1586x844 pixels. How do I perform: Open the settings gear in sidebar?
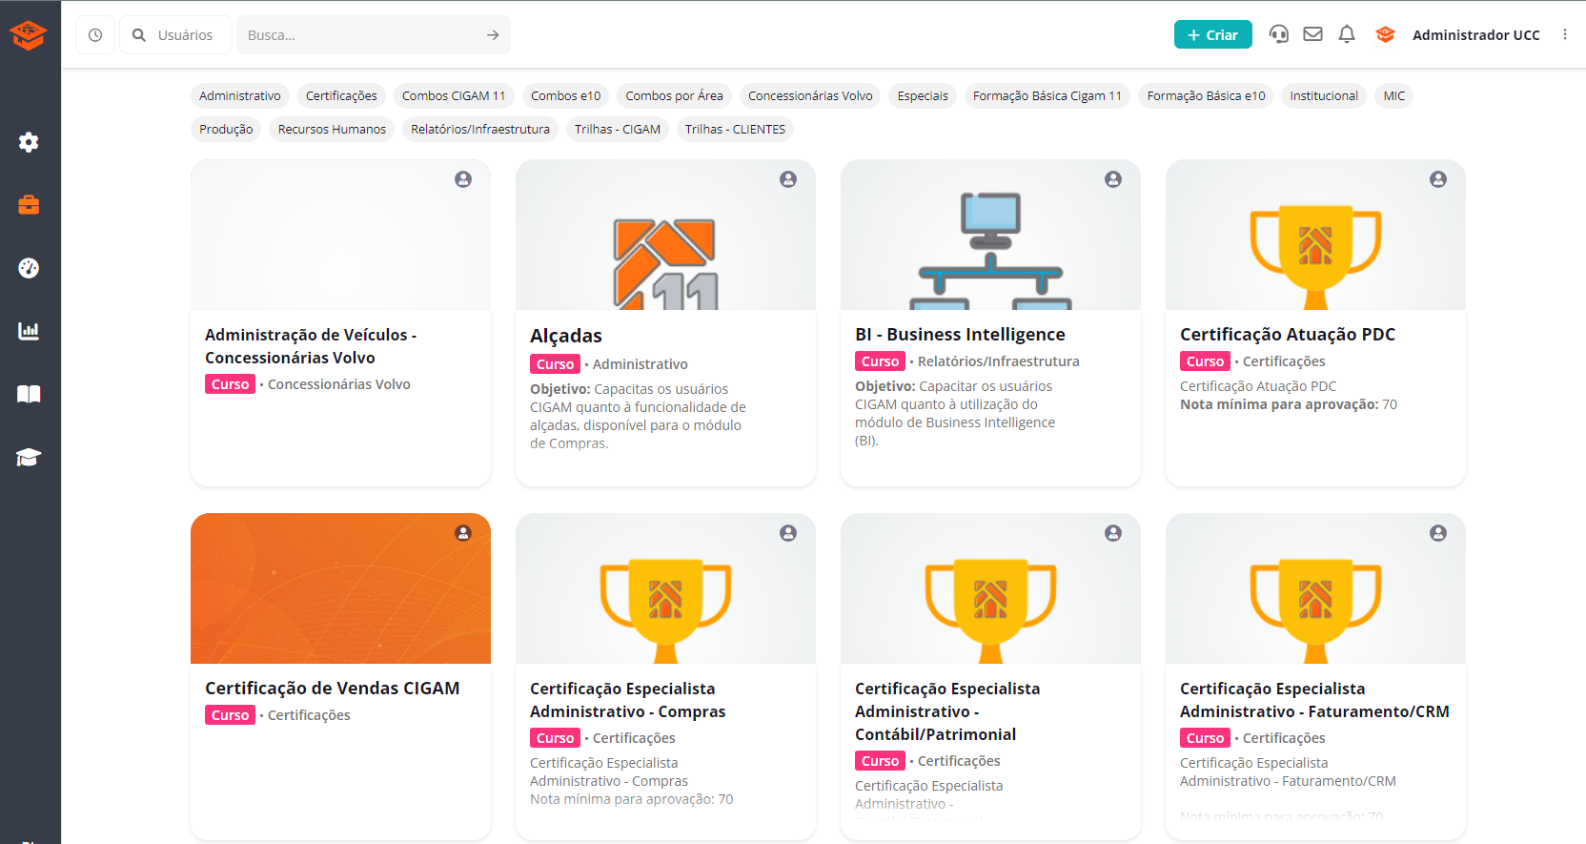point(29,142)
